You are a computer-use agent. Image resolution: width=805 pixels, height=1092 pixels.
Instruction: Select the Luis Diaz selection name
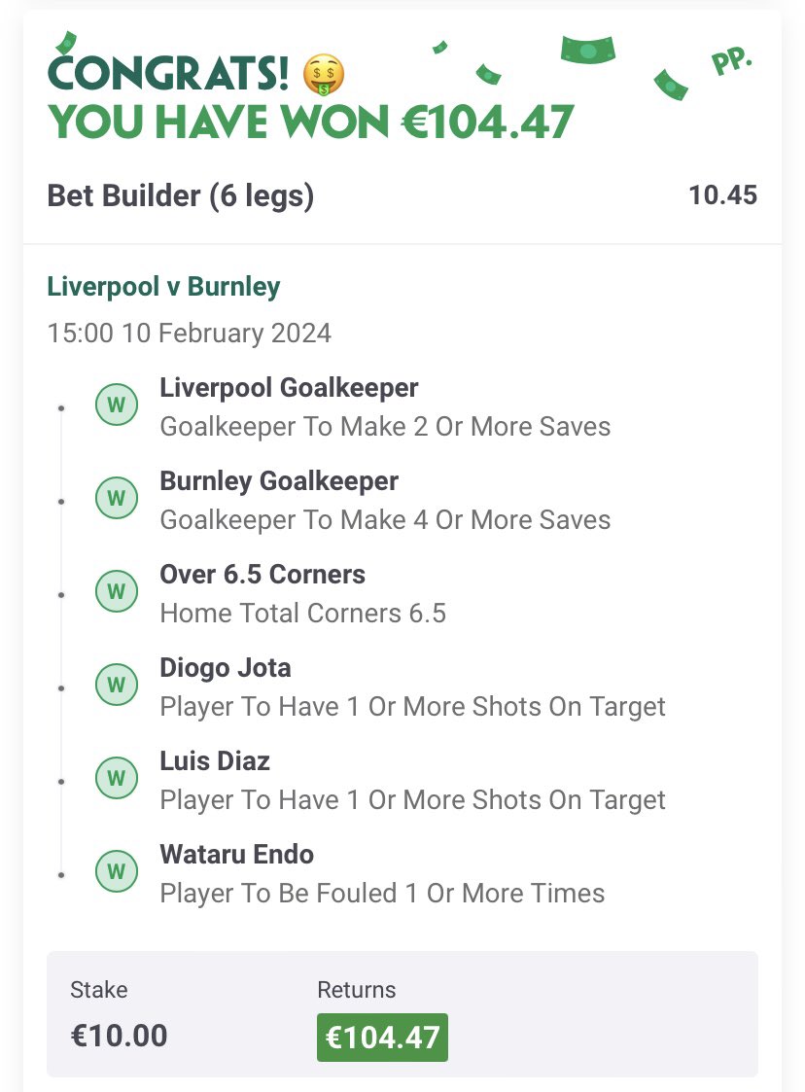coord(215,761)
